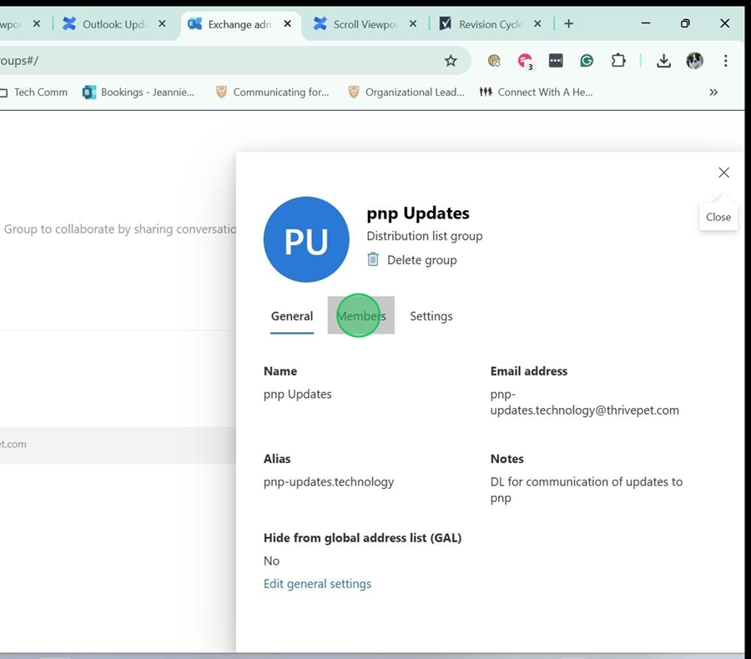Open Chrome's three-dot menu

pyautogui.click(x=725, y=60)
